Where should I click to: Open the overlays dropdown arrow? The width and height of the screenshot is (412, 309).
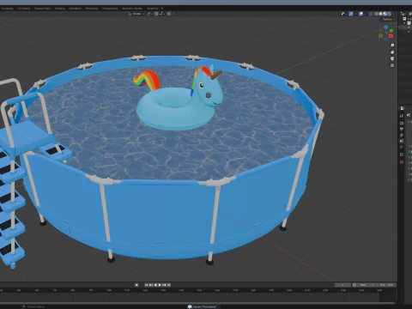point(366,14)
